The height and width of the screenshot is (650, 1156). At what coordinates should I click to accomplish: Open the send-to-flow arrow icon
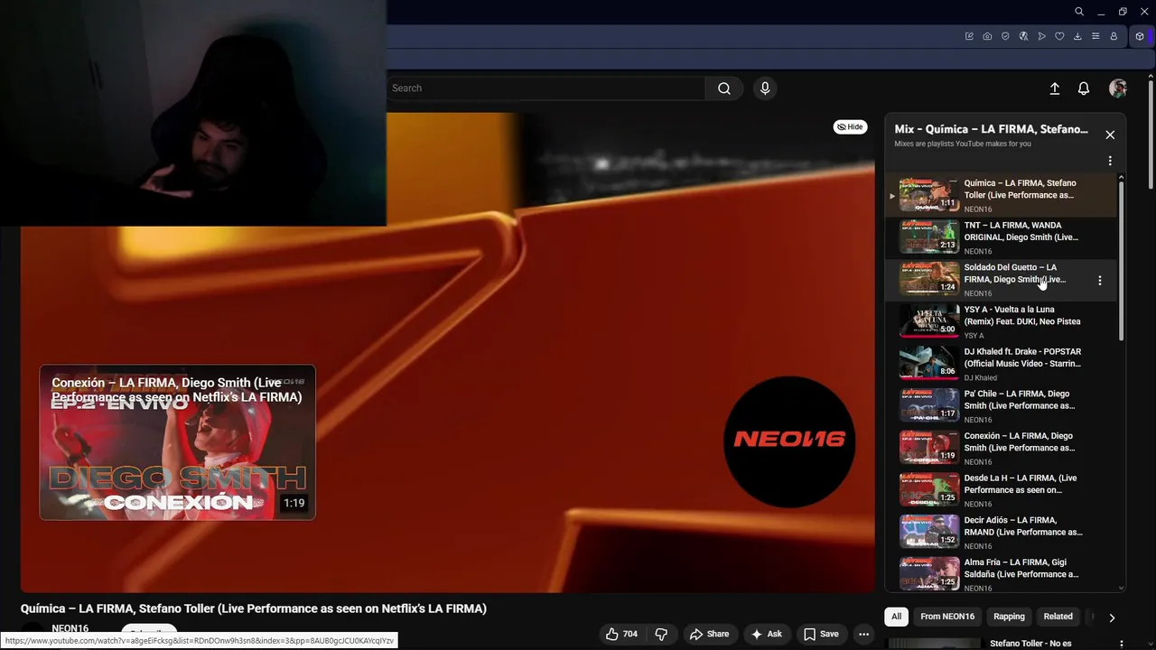click(x=1041, y=36)
